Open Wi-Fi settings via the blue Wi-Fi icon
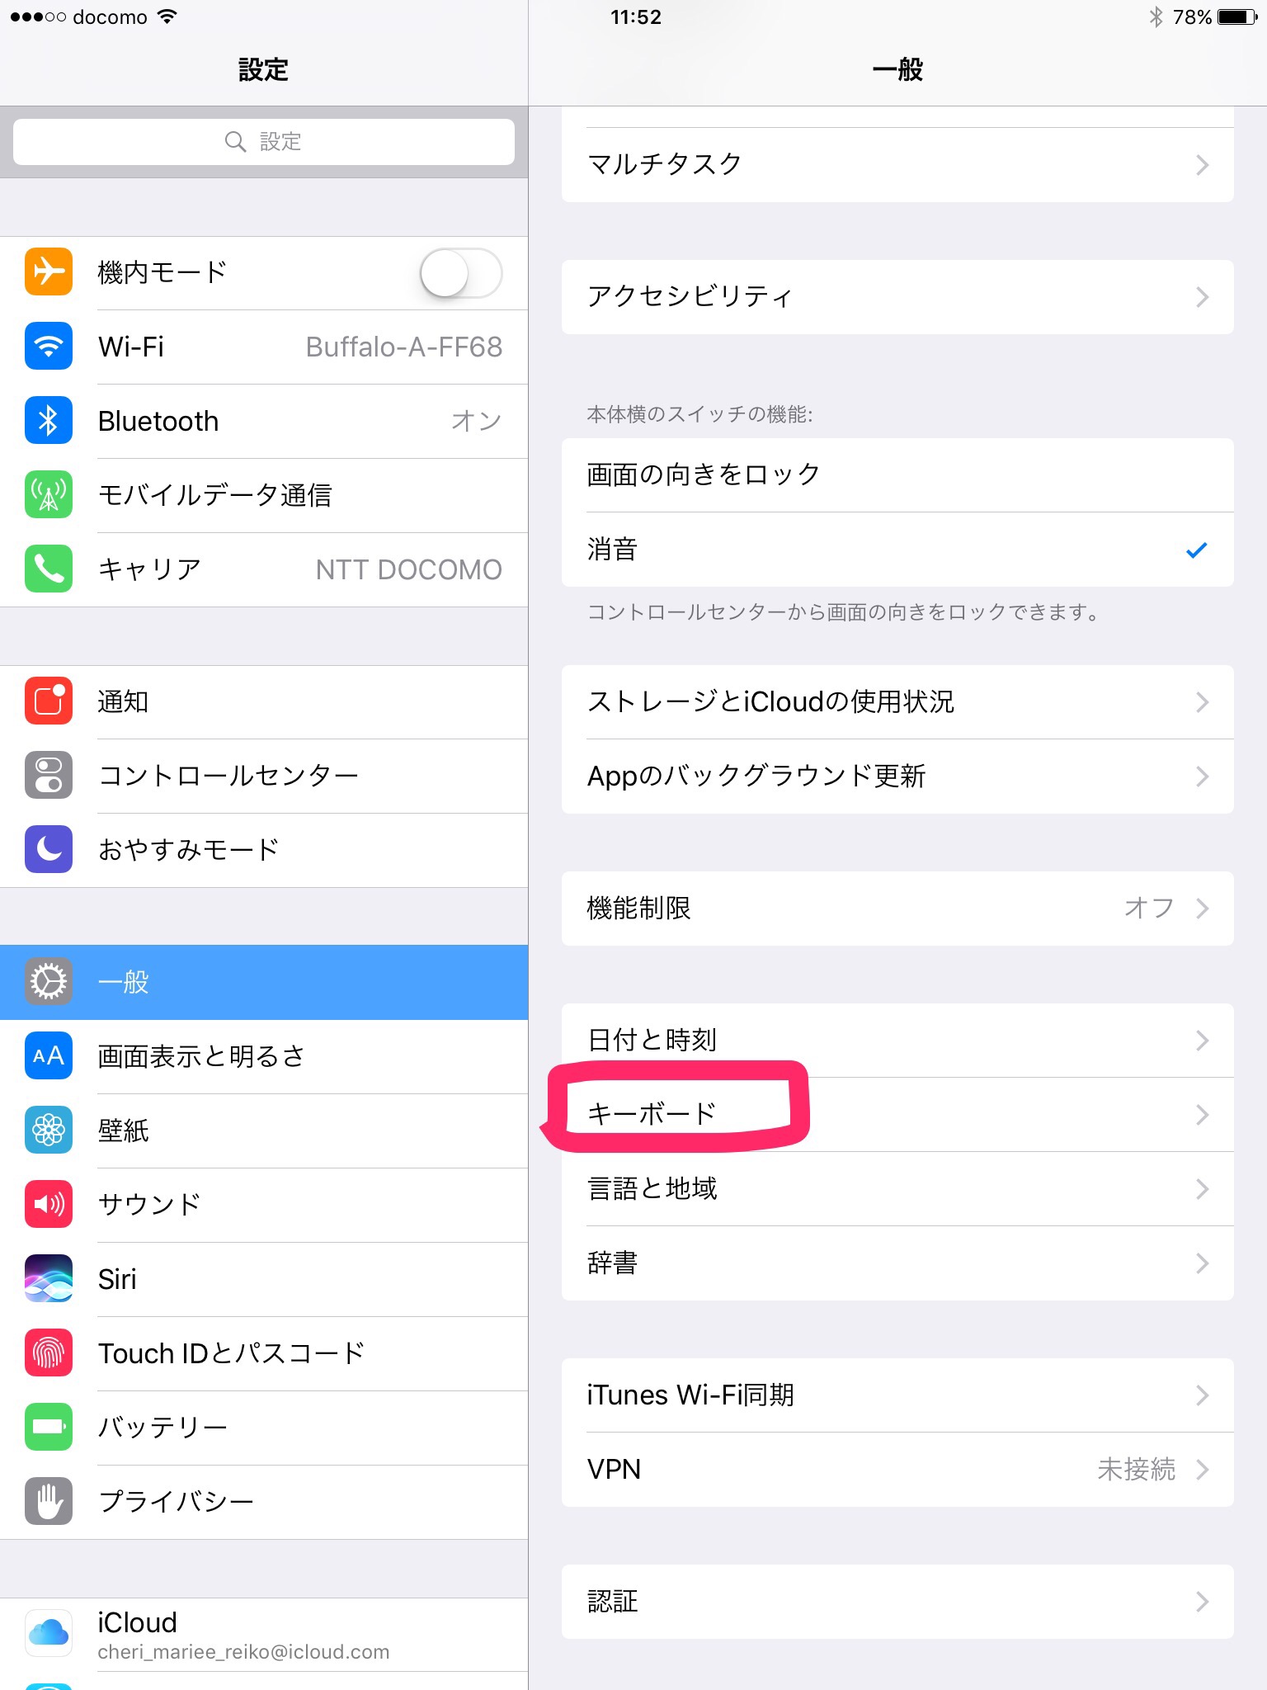Viewport: 1267px width, 1690px height. [x=49, y=346]
